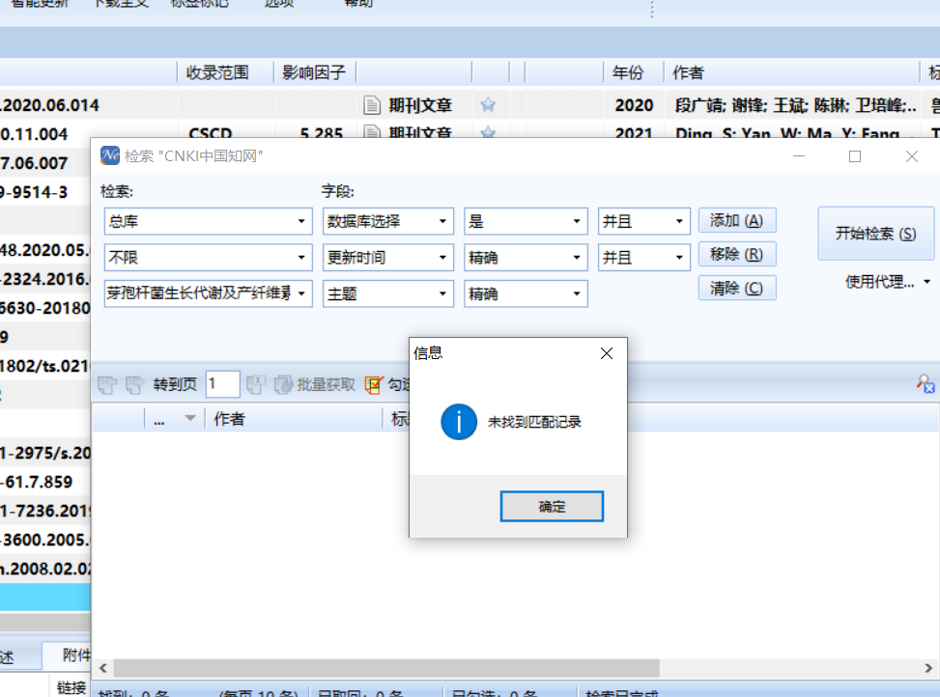Open the 并且 dropdown in first row
Viewport: 940px width, 697px height.
679,222
